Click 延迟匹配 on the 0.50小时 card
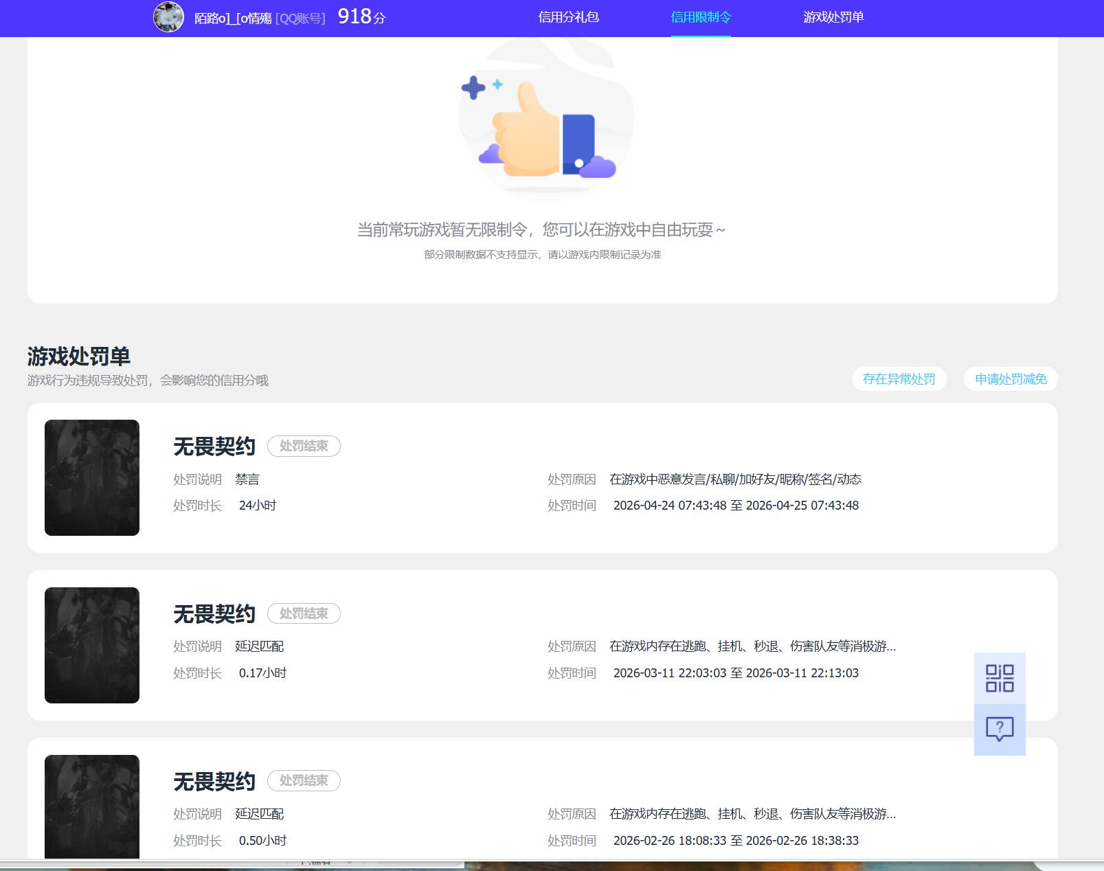Image resolution: width=1104 pixels, height=871 pixels. [x=260, y=814]
